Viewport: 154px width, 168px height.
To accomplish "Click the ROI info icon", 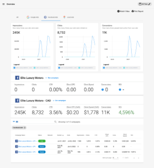I will pyautogui.click(x=120, y=90).
